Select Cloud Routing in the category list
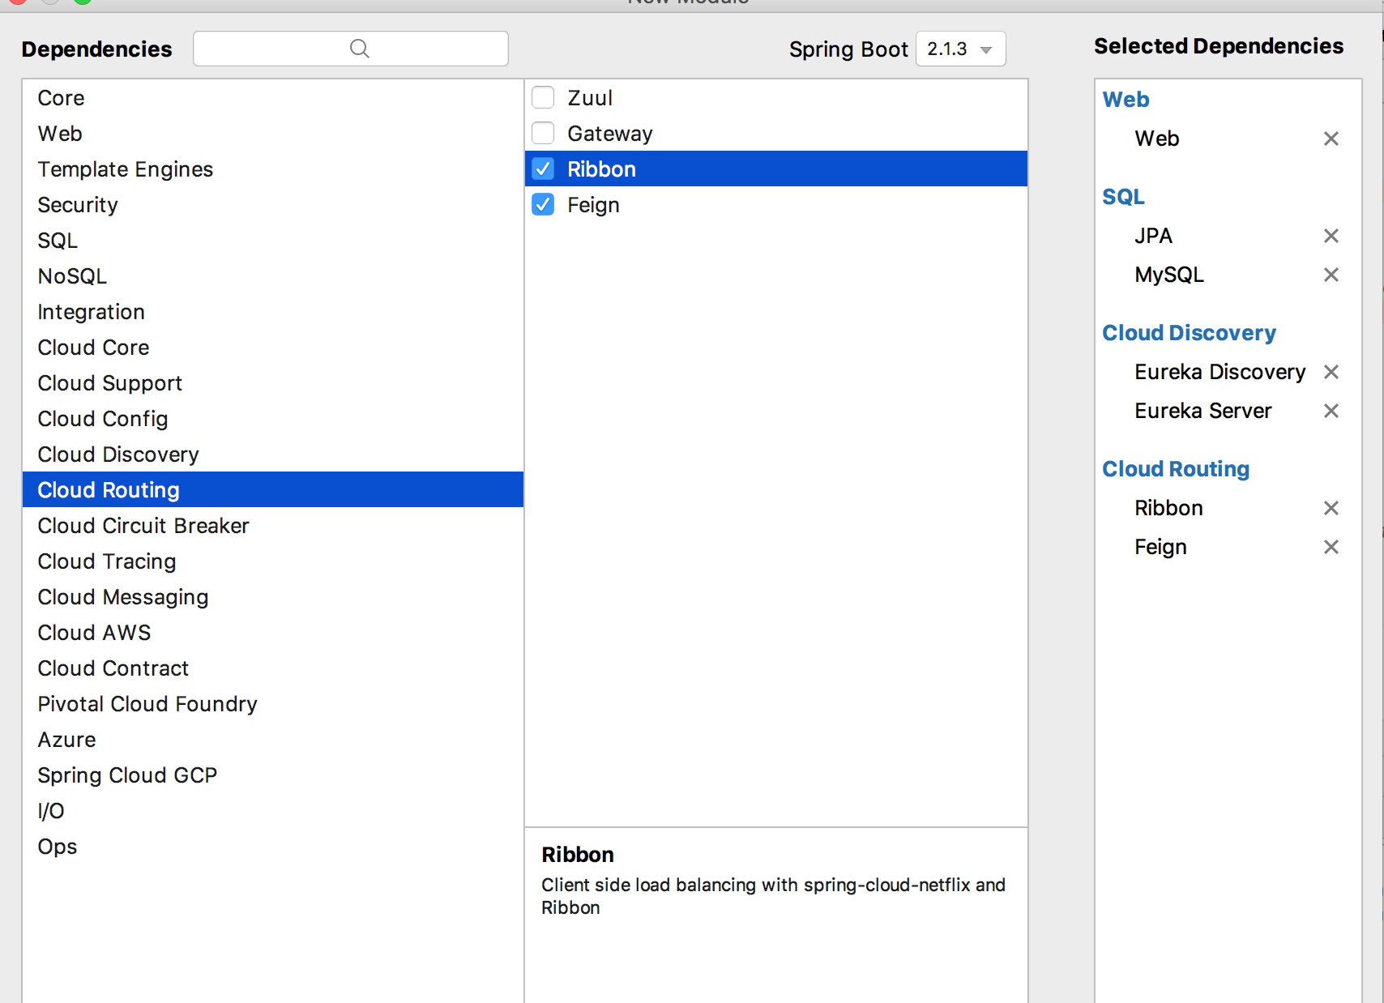 pos(273,489)
